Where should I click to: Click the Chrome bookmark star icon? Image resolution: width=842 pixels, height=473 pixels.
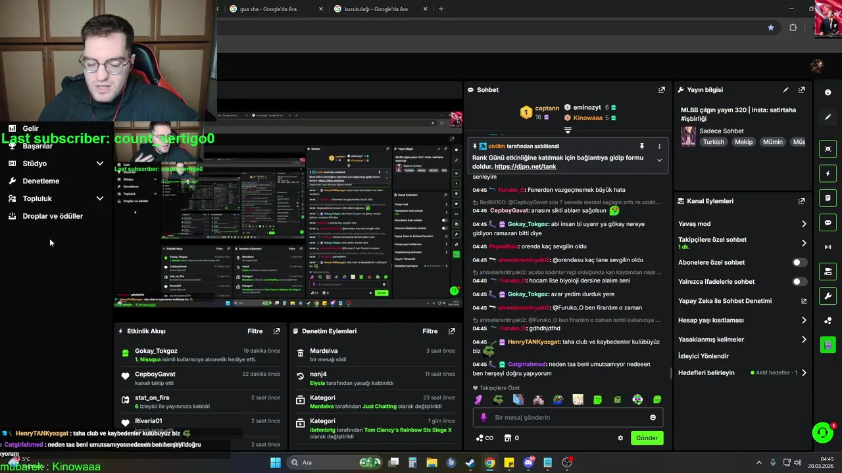click(x=770, y=28)
